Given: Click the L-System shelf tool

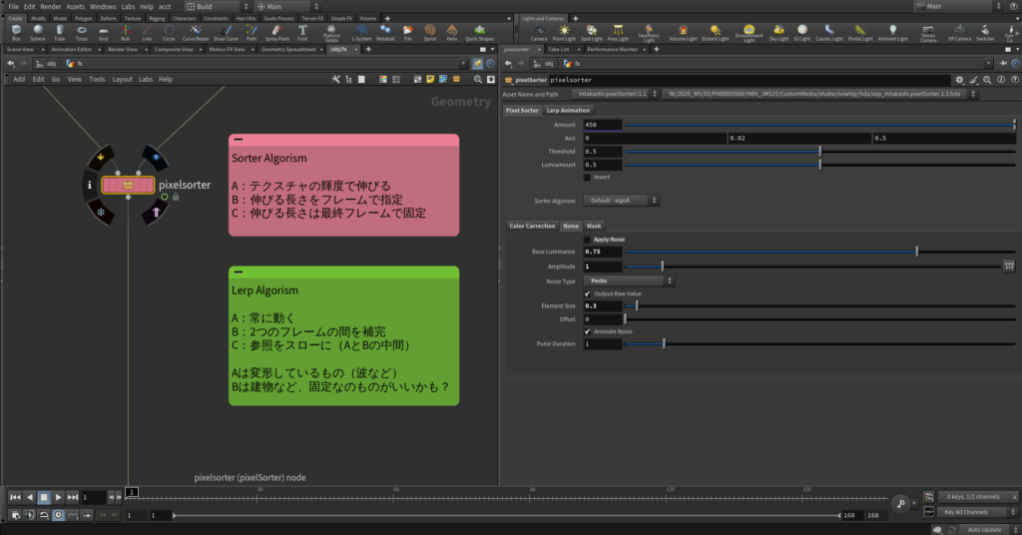Looking at the screenshot, I should coord(363,32).
